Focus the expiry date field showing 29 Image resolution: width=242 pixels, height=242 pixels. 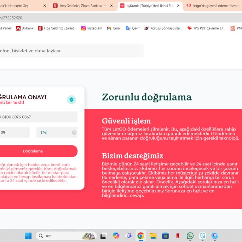pos(14,132)
